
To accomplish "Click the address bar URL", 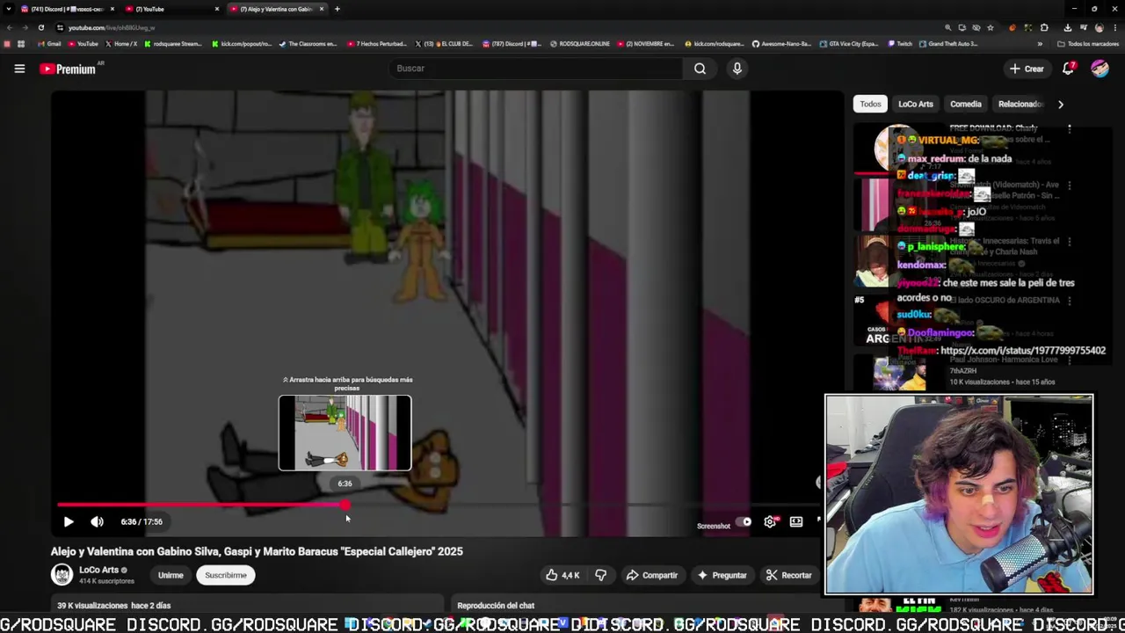I will pos(112,27).
